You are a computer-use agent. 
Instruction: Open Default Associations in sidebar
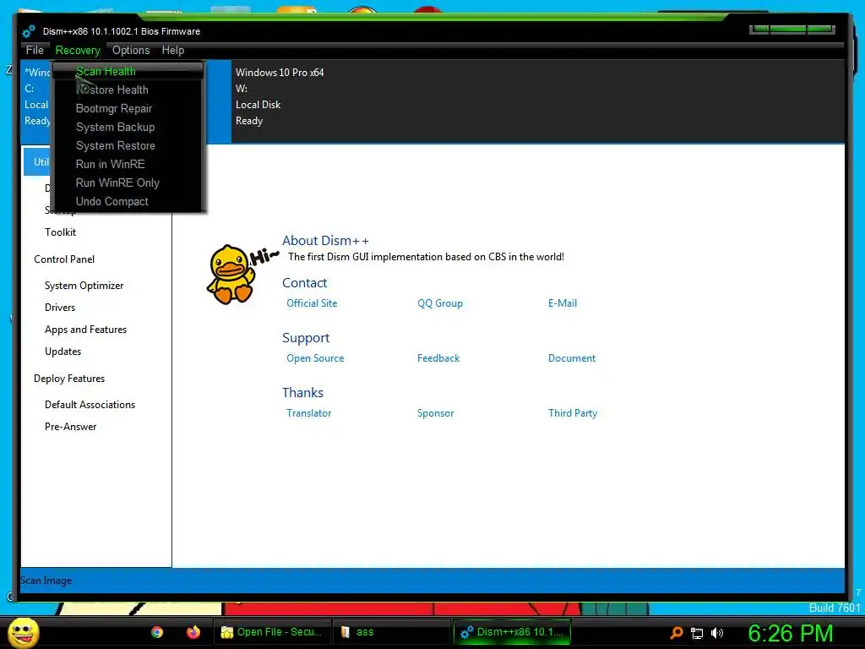90,405
